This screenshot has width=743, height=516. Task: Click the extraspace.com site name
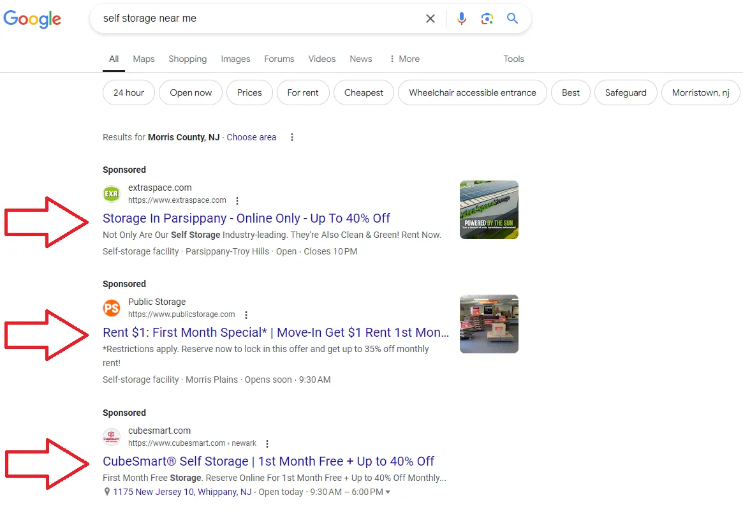[x=159, y=188]
